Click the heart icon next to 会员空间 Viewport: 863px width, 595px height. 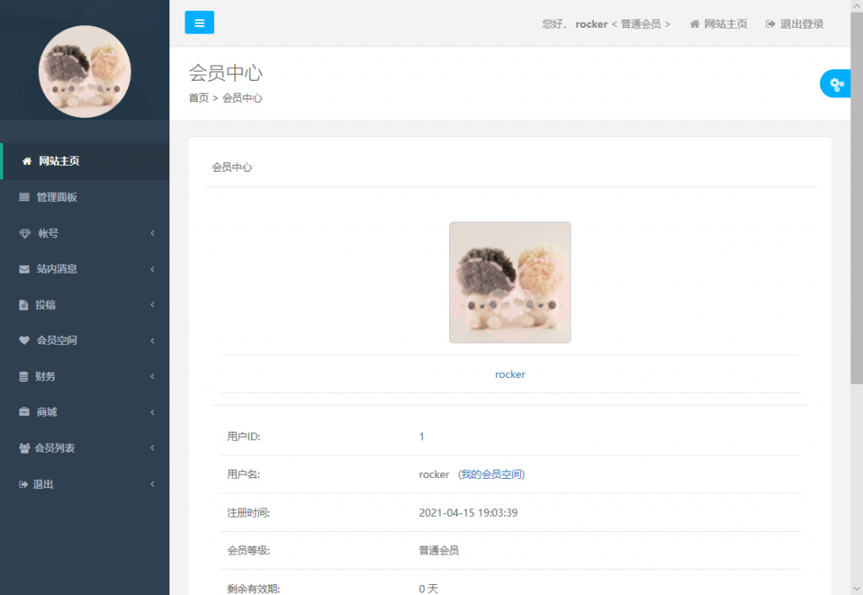24,341
